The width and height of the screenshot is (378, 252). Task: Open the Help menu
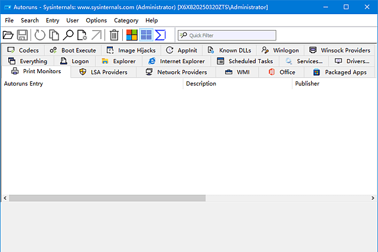coord(152,21)
